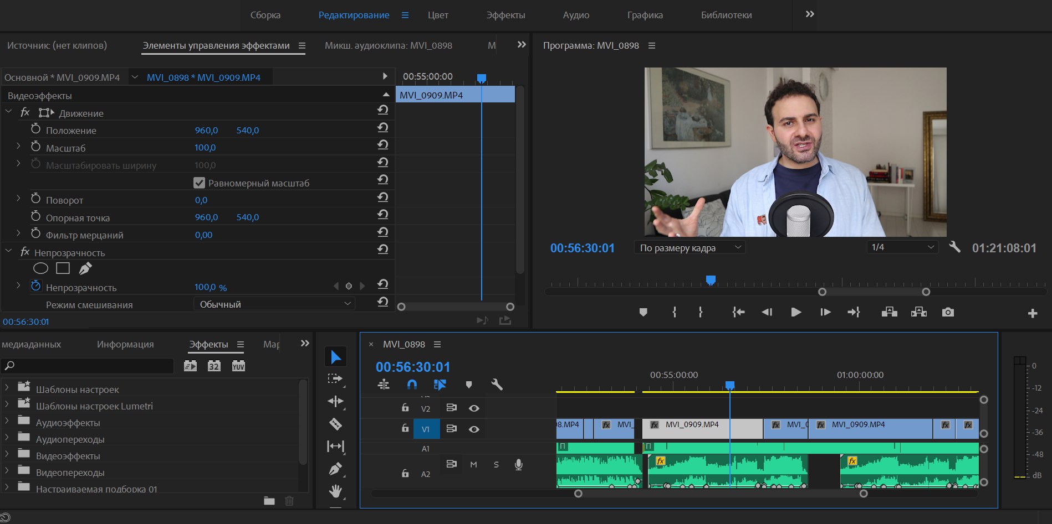Expand Шаблоны настроек Lumetri folder

[7, 404]
